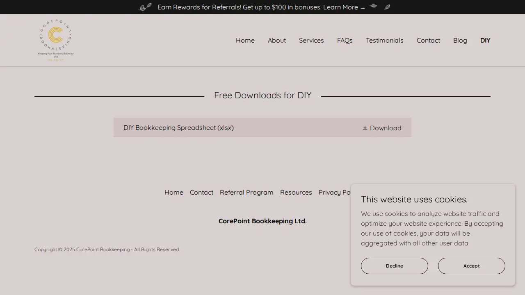
Task: Download the DIY Bookkeeping Spreadsheet
Action: click(x=262, y=127)
